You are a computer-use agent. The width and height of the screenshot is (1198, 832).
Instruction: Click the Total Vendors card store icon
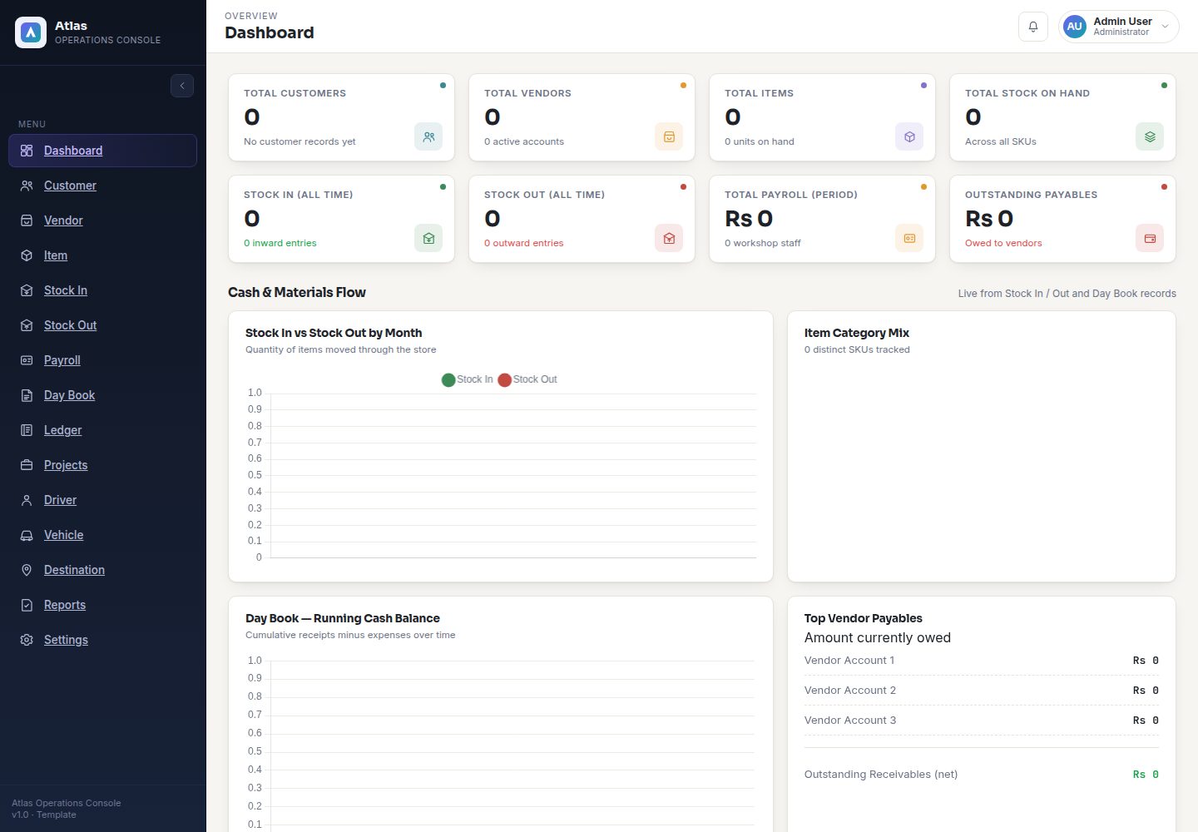click(x=669, y=136)
